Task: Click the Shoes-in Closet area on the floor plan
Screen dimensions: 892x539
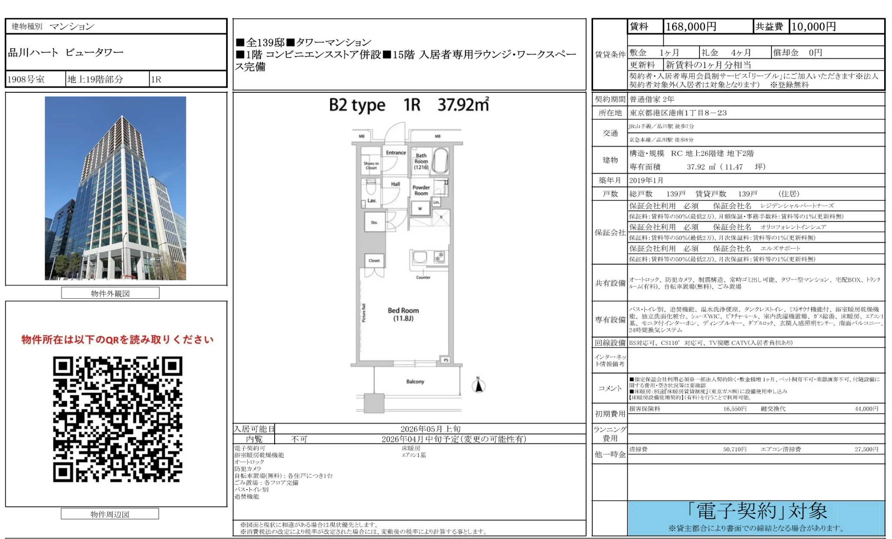Action: click(371, 165)
